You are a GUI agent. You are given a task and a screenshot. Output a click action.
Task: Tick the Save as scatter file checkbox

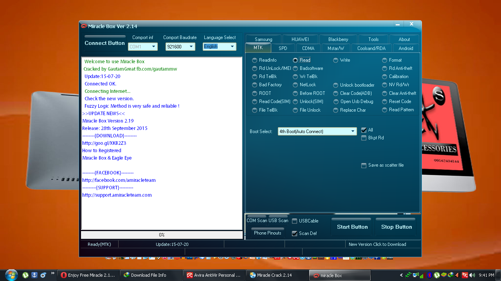coord(364,165)
